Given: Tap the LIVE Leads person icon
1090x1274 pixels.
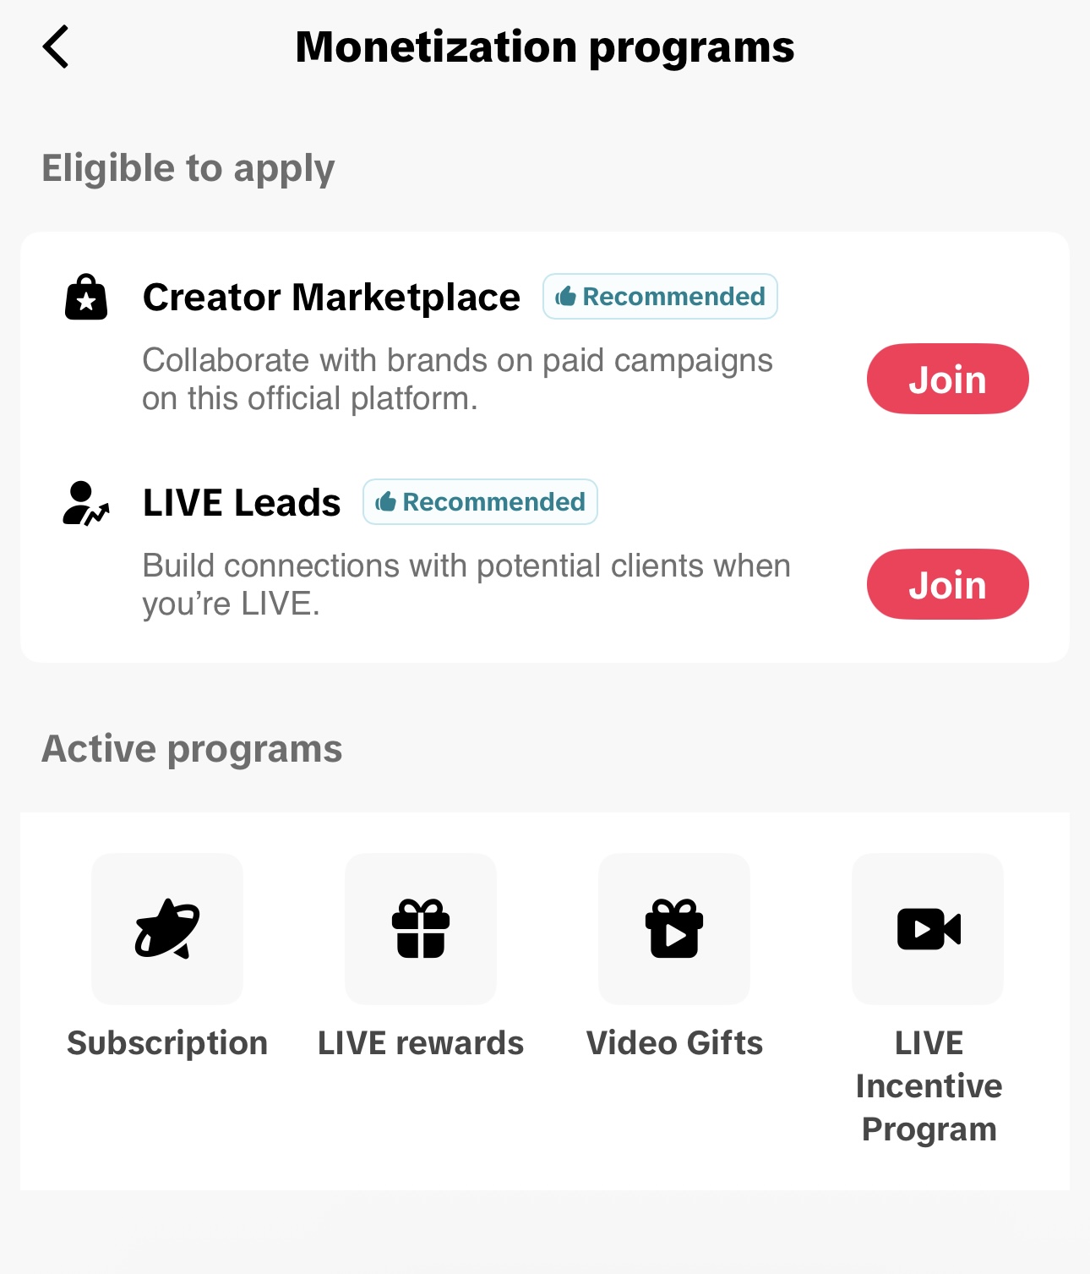Looking at the screenshot, I should pos(86,503).
